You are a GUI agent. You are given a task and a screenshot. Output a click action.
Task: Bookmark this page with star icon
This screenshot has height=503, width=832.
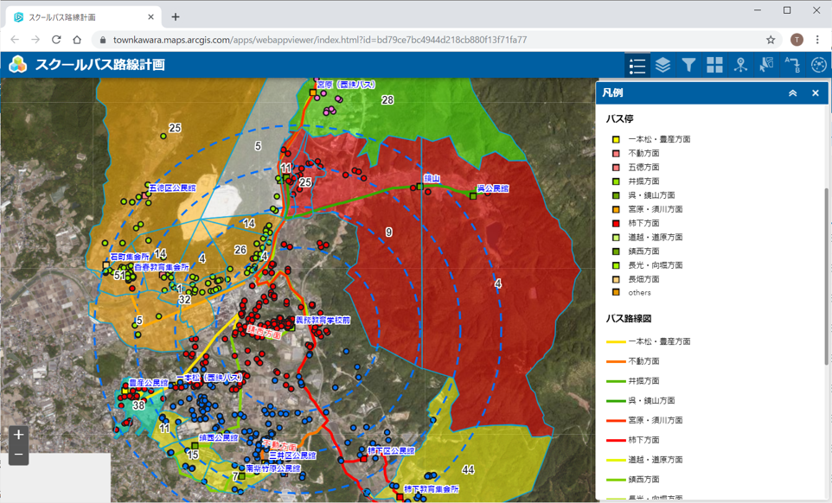771,40
